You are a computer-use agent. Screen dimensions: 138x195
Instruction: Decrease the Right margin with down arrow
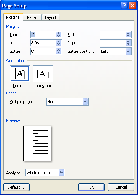[x=128, y=44]
